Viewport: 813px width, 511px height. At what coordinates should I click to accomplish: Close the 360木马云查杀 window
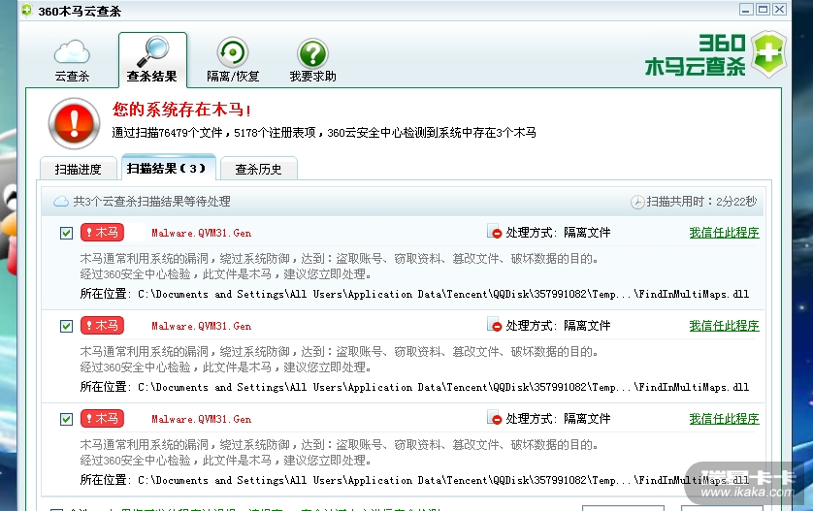click(x=779, y=10)
